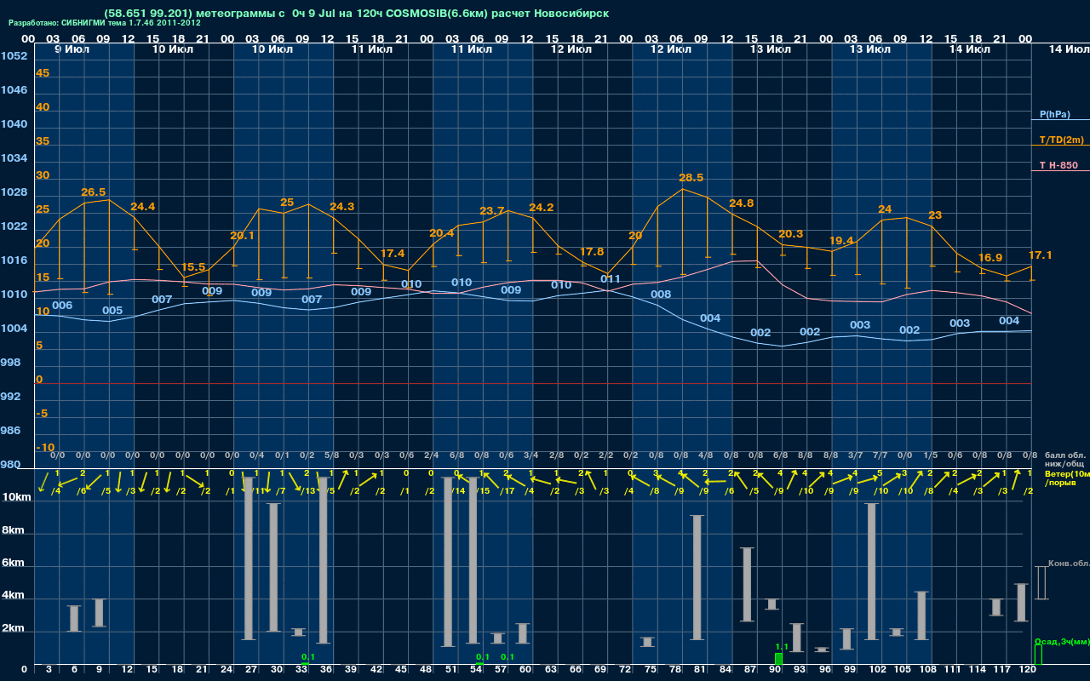1090x681 pixels.
Task: Click the 24.2 temperature label
Action: click(x=542, y=208)
